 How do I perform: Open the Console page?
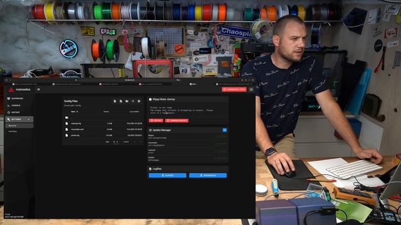pos(19,106)
